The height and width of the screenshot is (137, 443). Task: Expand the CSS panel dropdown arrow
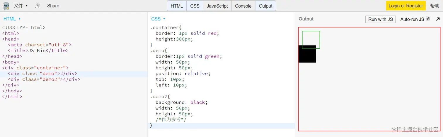(164, 19)
